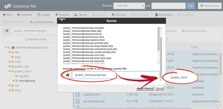Expand the wordpress folder in tree
Screen dimensions: 223x109
click(14, 81)
